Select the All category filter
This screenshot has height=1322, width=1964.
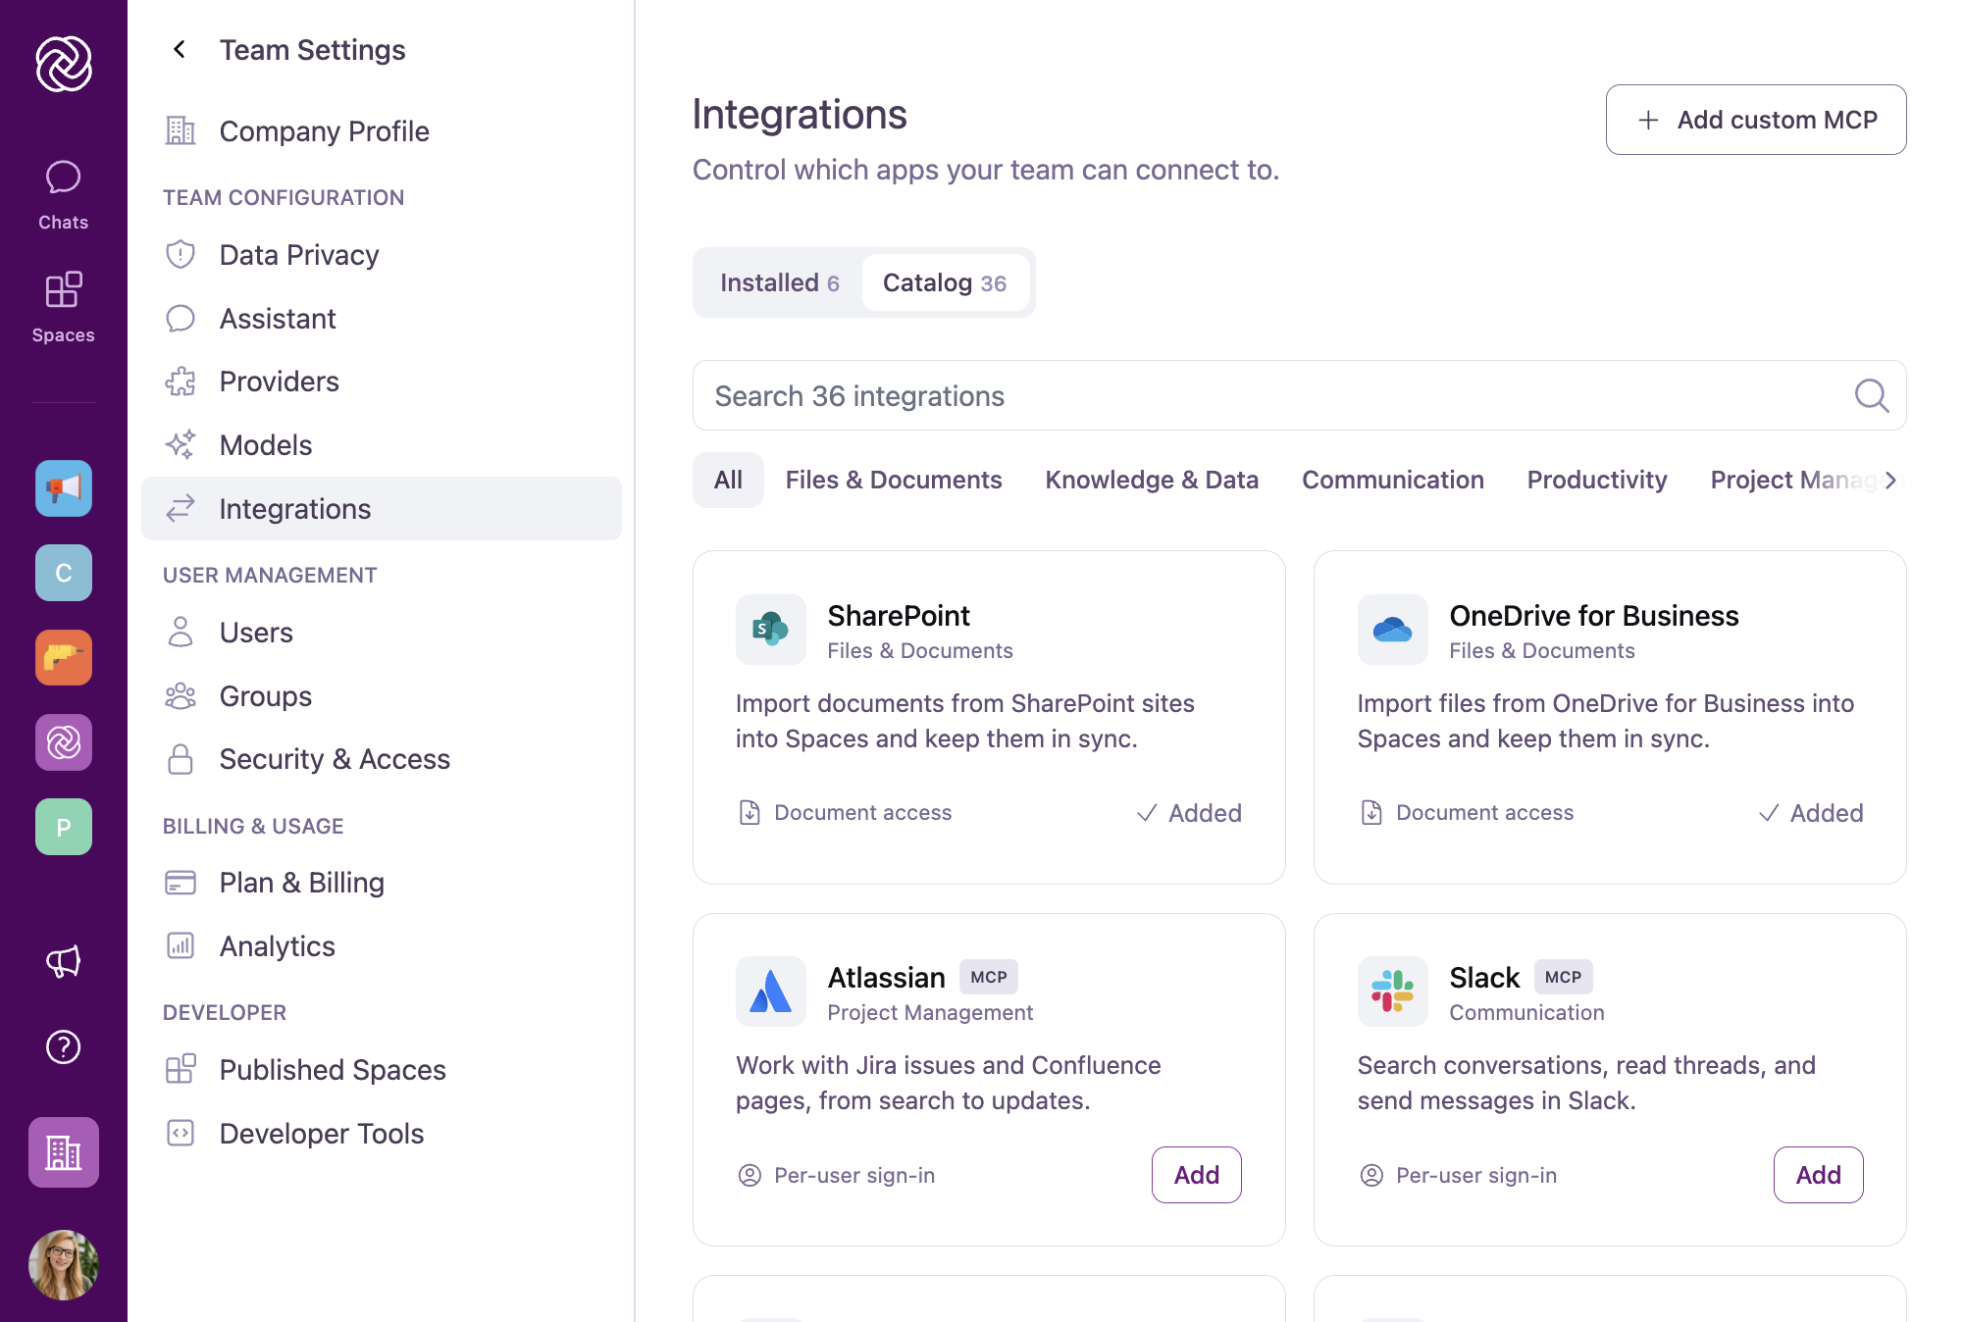[x=728, y=480]
